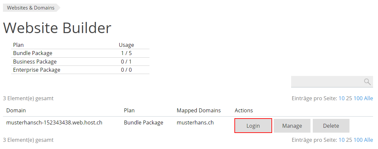Delete the musterhansch website entry

331,126
